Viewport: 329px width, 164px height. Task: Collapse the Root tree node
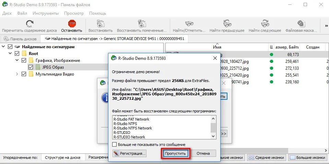[x=10, y=54]
